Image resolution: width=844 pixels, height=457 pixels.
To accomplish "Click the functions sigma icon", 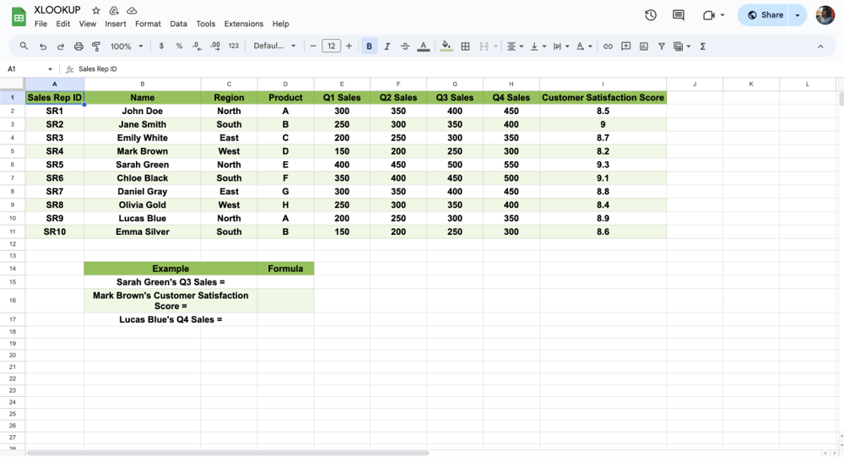I will (x=703, y=46).
